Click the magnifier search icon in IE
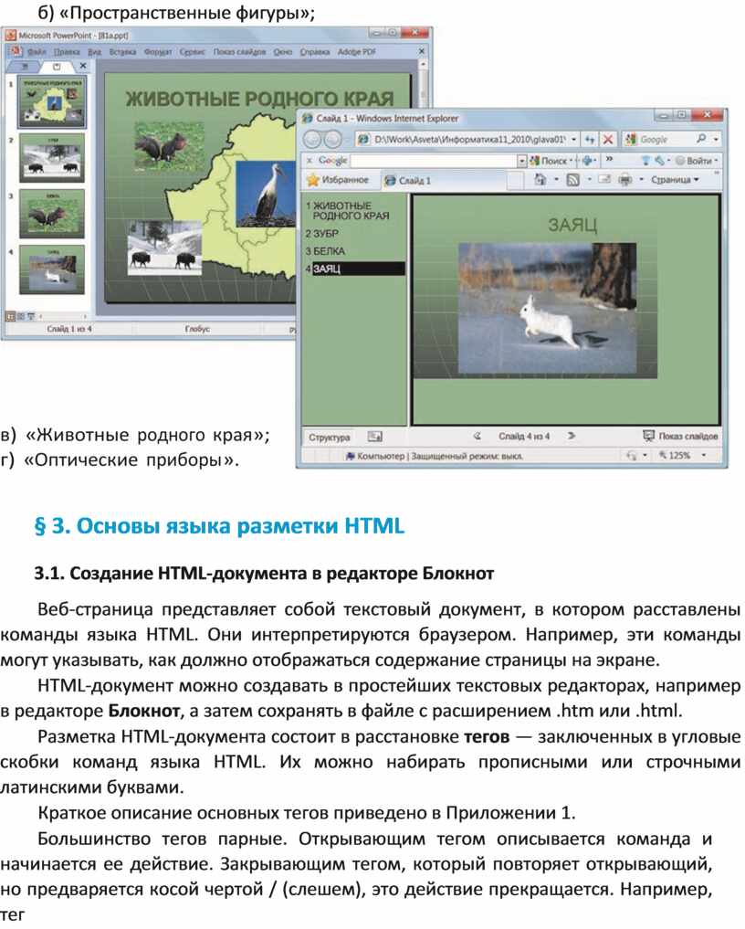Image resolution: width=745 pixels, height=929 pixels. click(x=702, y=139)
